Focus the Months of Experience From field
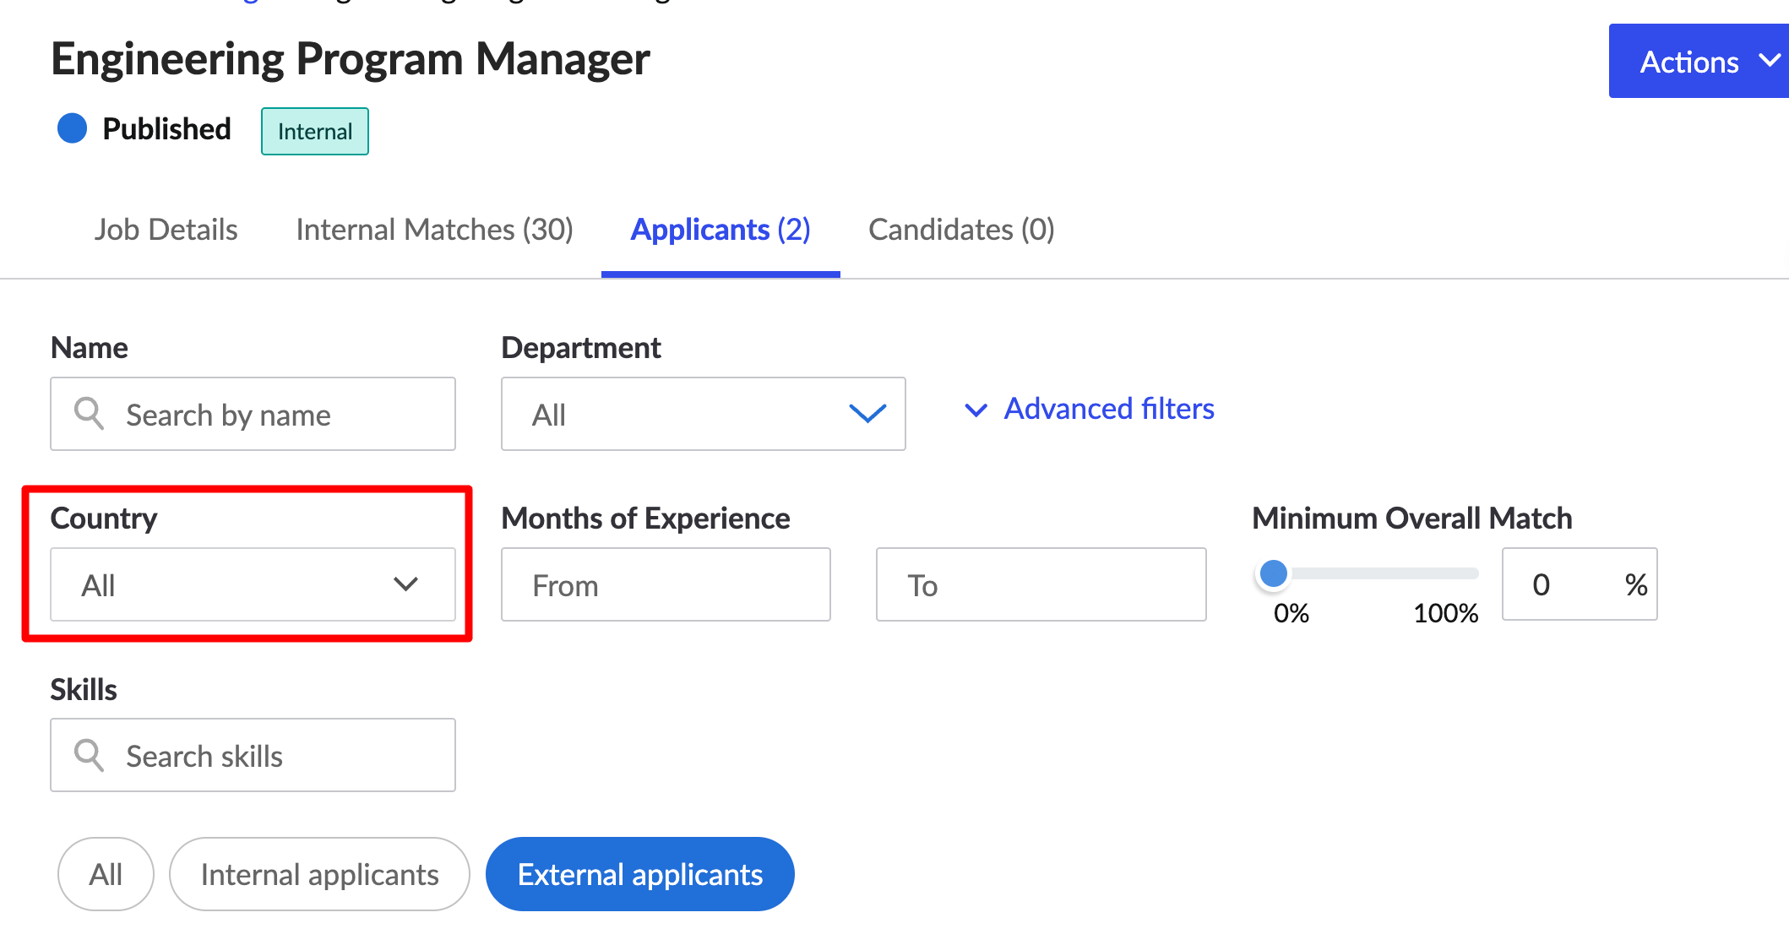Viewport: 1789px width, 945px height. click(666, 584)
